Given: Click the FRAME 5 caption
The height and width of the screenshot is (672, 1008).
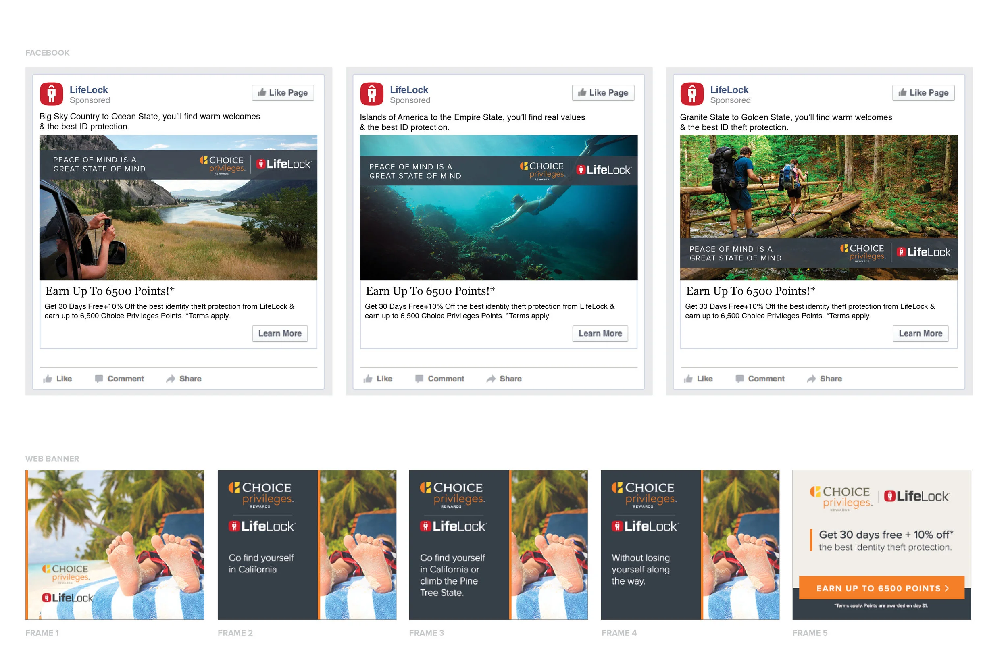Looking at the screenshot, I should click(810, 632).
